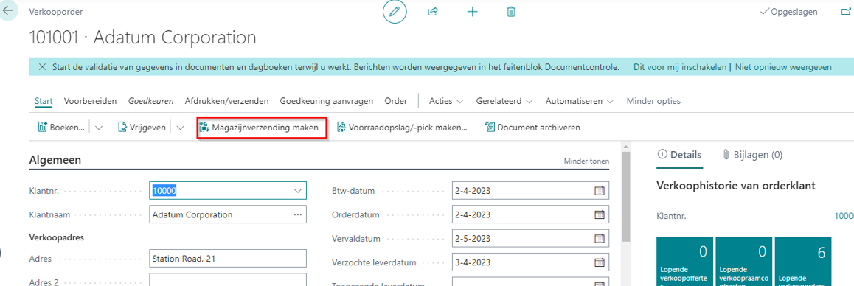This screenshot has height=286, width=854.
Task: Open Verzochte leverdatum calendar picker
Action: [x=599, y=262]
